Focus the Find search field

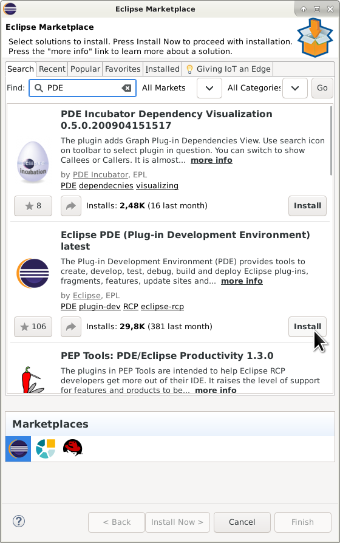click(x=83, y=88)
